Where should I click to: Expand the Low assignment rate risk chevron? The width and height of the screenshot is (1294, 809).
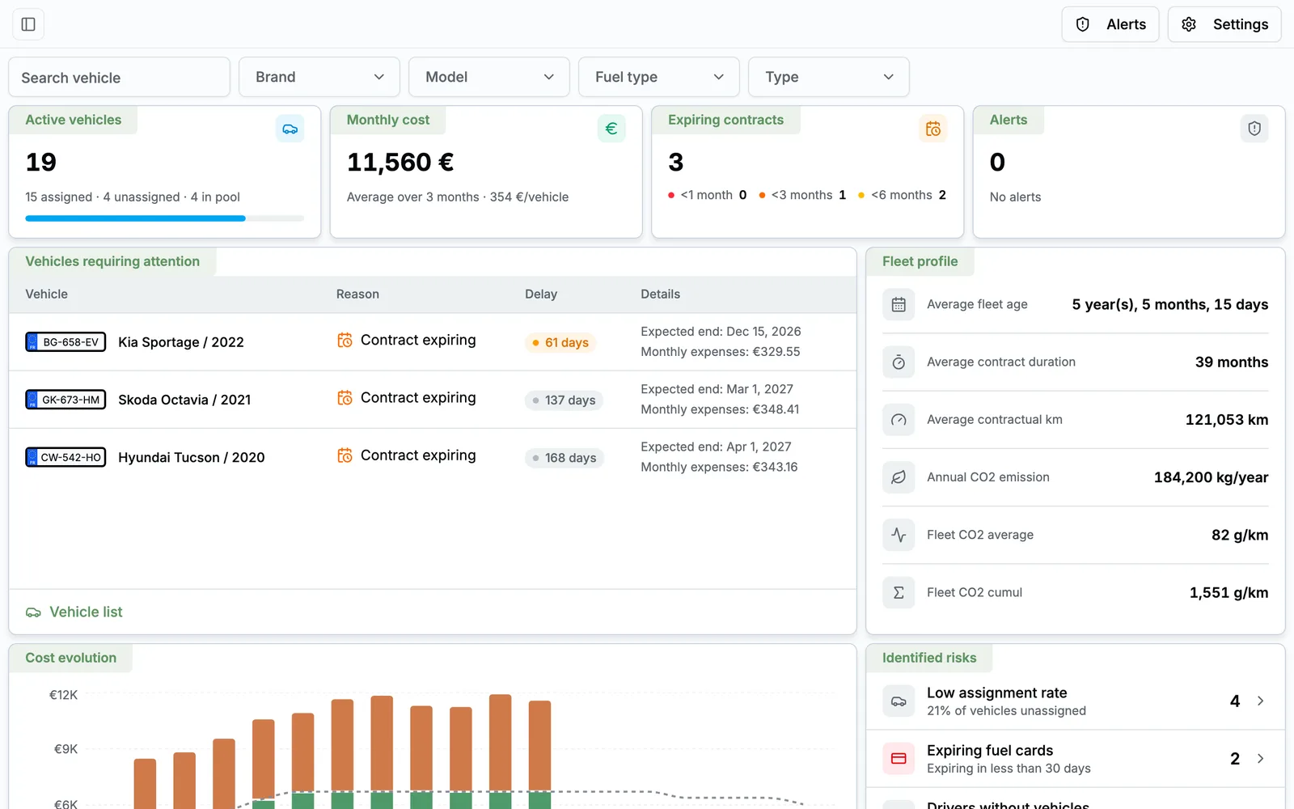pos(1260,701)
